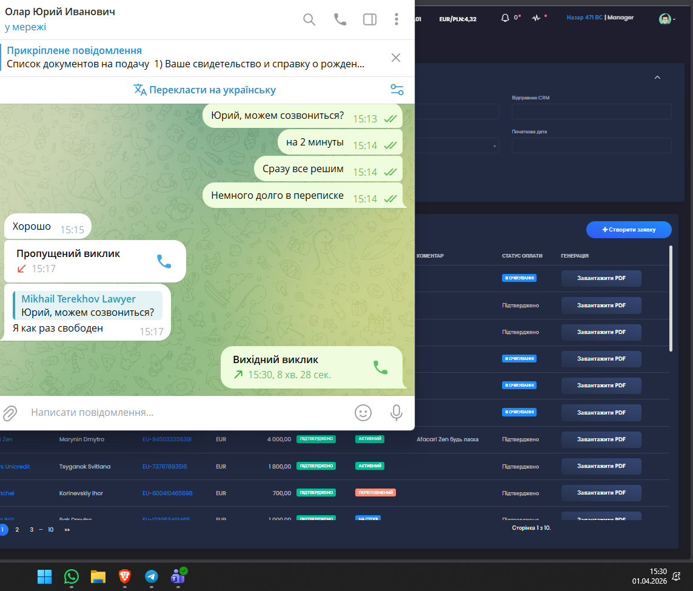This screenshot has height=591, width=693.
Task: Go to page 3 in pagination
Action: click(32, 530)
